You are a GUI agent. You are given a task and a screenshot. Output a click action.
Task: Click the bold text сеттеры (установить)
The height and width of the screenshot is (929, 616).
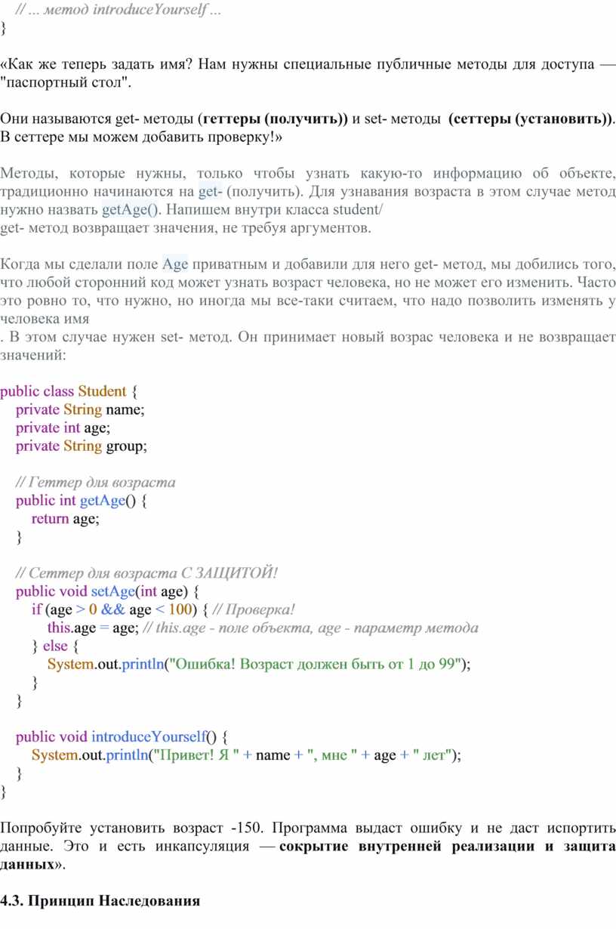(x=531, y=119)
